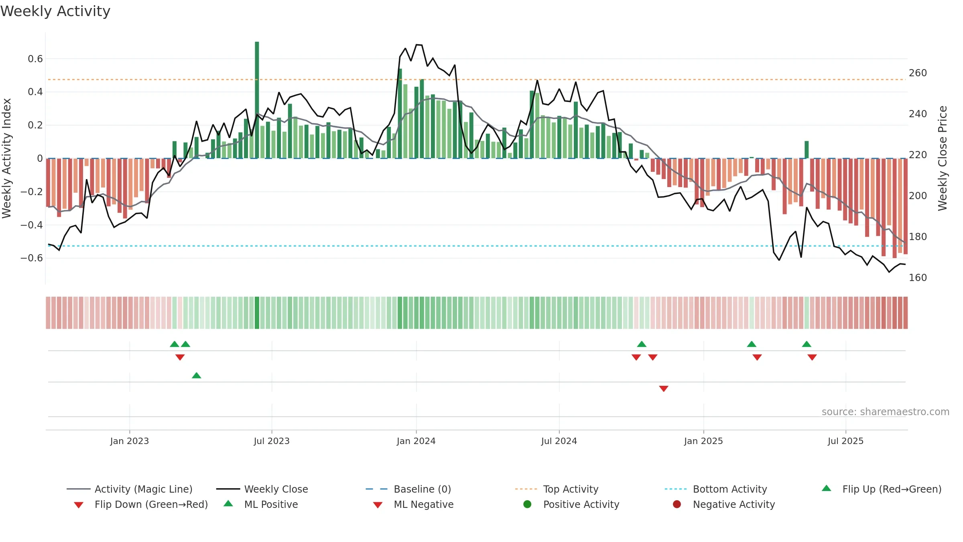This screenshot has width=963, height=542.
Task: Click the "Jan 2025" x-axis label
Action: 703,441
